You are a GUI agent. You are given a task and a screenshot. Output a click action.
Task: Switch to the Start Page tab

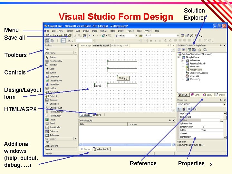tap(86, 45)
